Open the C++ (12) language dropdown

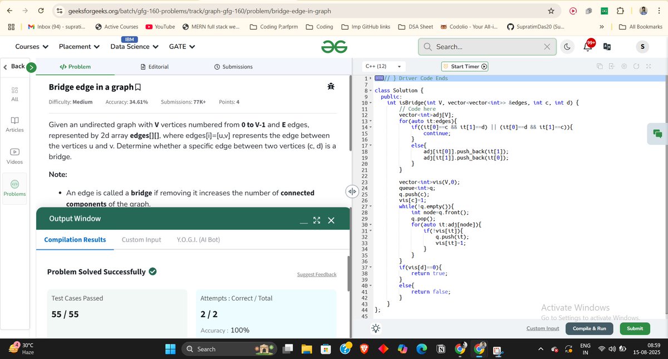pos(383,66)
